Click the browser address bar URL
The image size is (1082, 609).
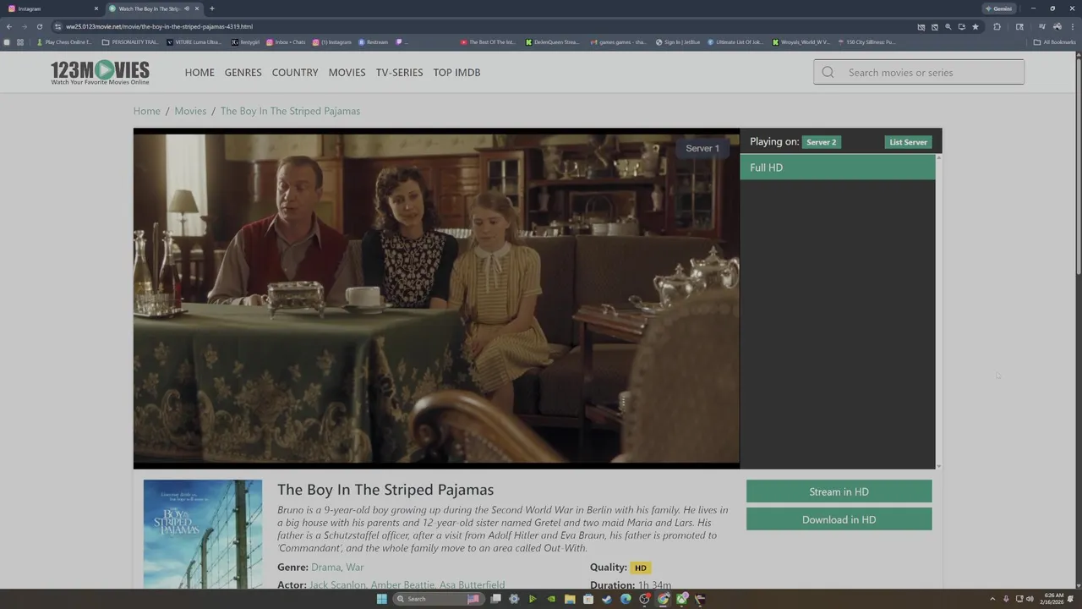160,26
